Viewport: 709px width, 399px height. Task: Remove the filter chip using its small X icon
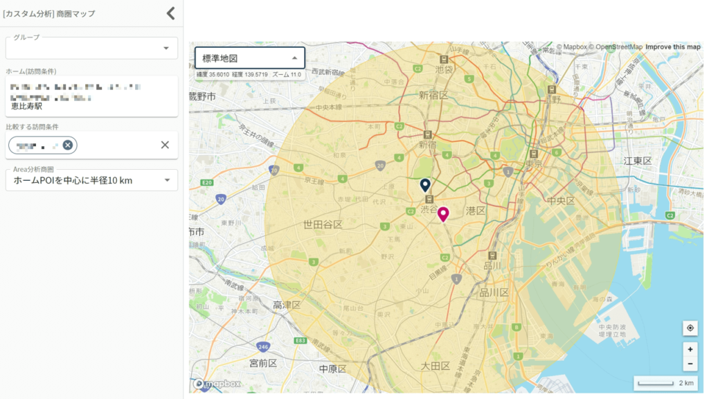coord(67,145)
